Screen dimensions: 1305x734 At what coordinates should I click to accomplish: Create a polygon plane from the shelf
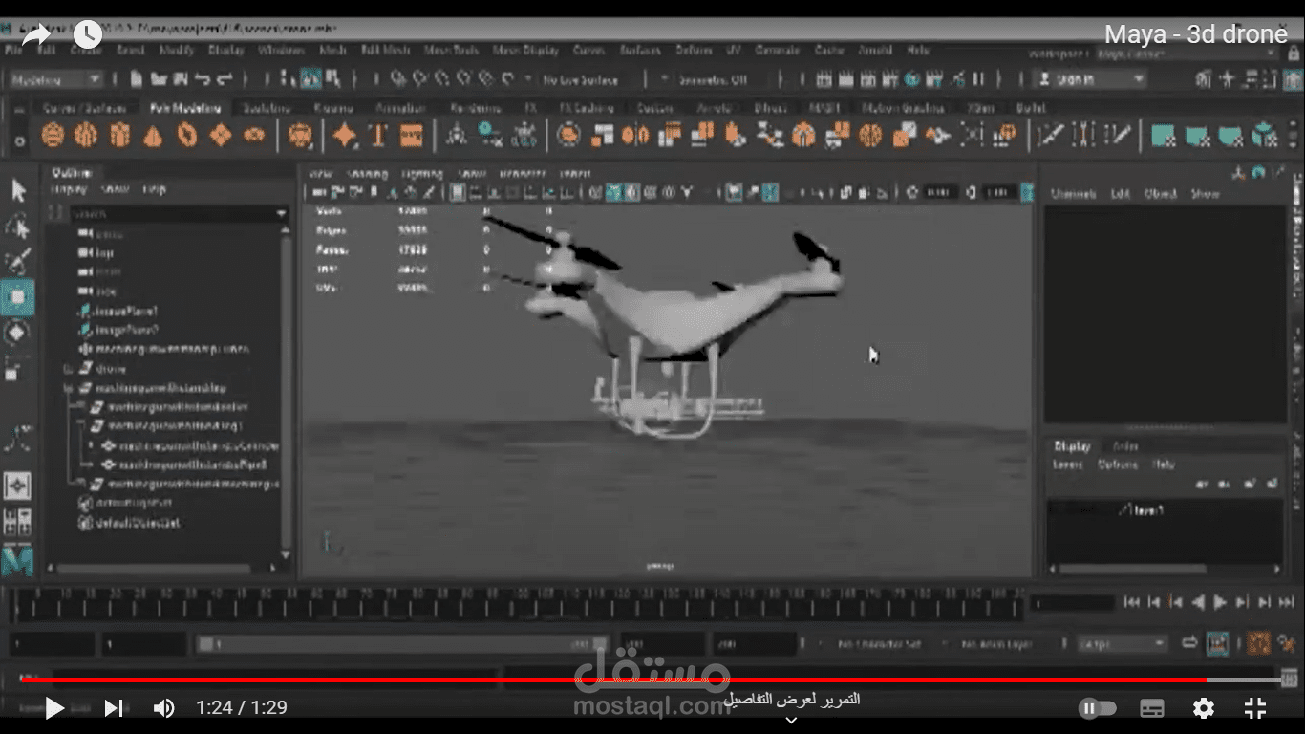point(220,137)
